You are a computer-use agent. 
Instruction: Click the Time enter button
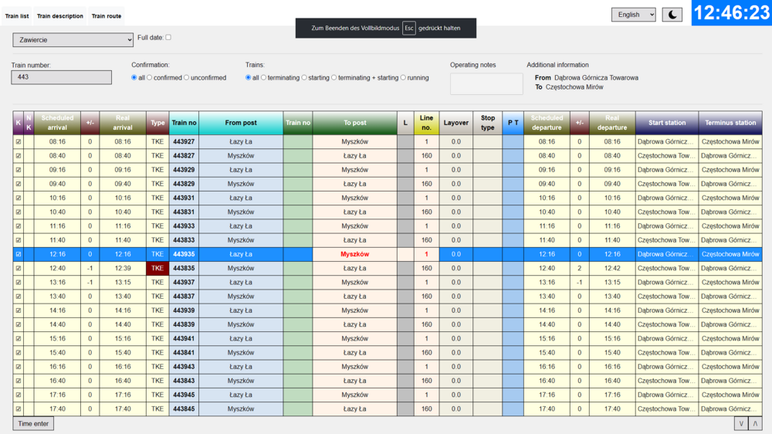33,424
